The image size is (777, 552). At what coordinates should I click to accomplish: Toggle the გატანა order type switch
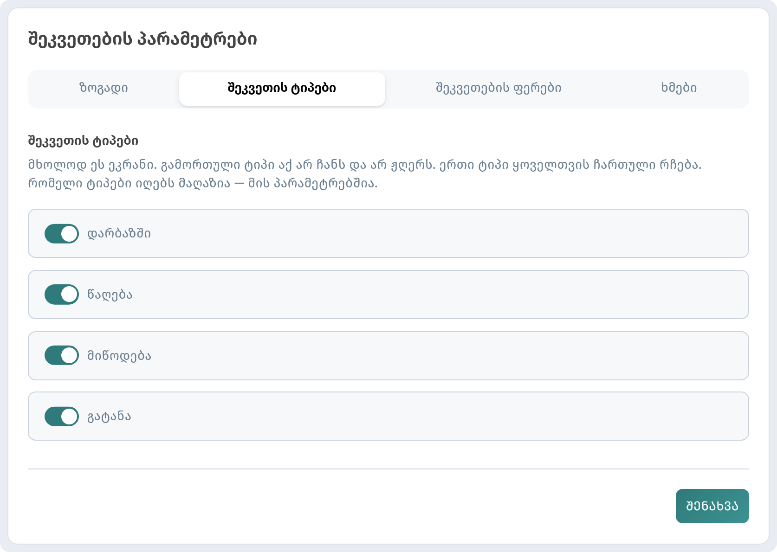tap(62, 416)
